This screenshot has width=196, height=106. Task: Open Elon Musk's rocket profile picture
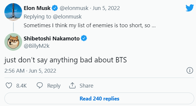[x=13, y=12]
